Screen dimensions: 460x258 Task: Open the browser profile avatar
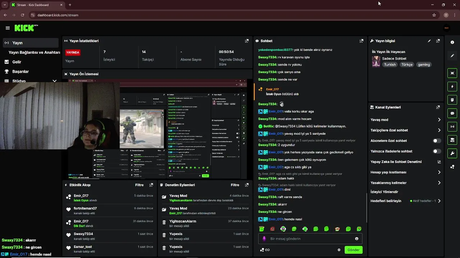(446, 15)
